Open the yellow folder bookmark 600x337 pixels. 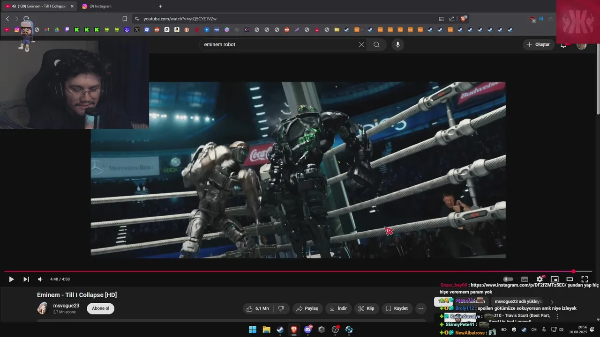tap(337, 29)
